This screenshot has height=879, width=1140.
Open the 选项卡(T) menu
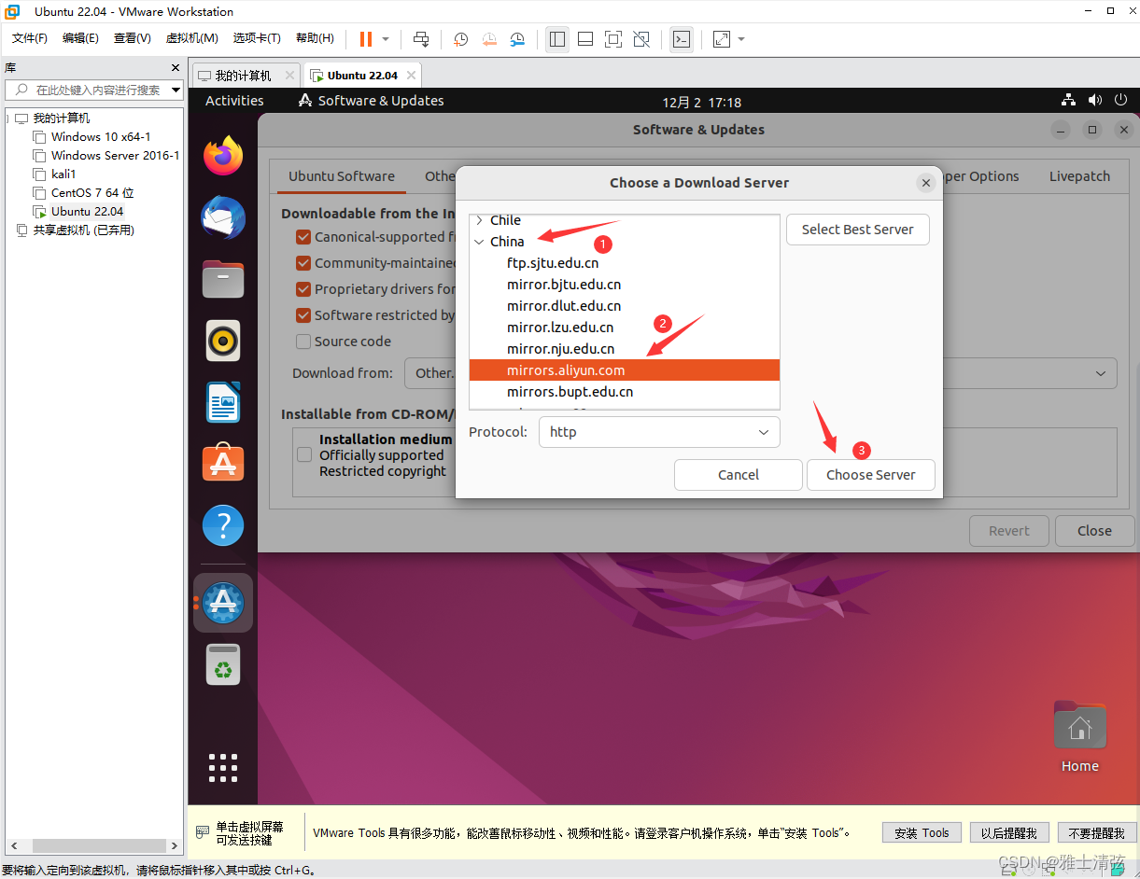click(257, 38)
